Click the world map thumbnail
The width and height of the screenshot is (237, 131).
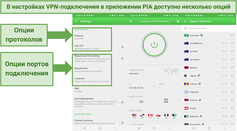coord(171,71)
